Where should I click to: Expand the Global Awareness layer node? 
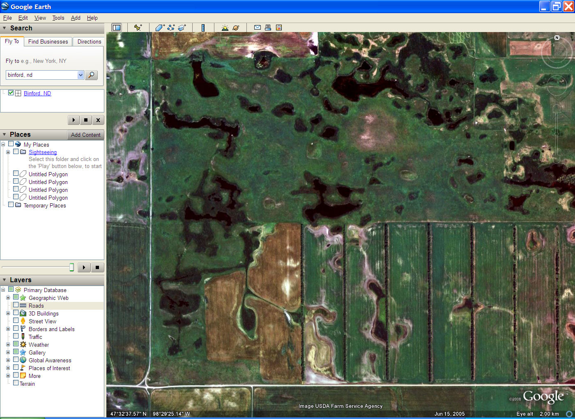[x=8, y=360]
